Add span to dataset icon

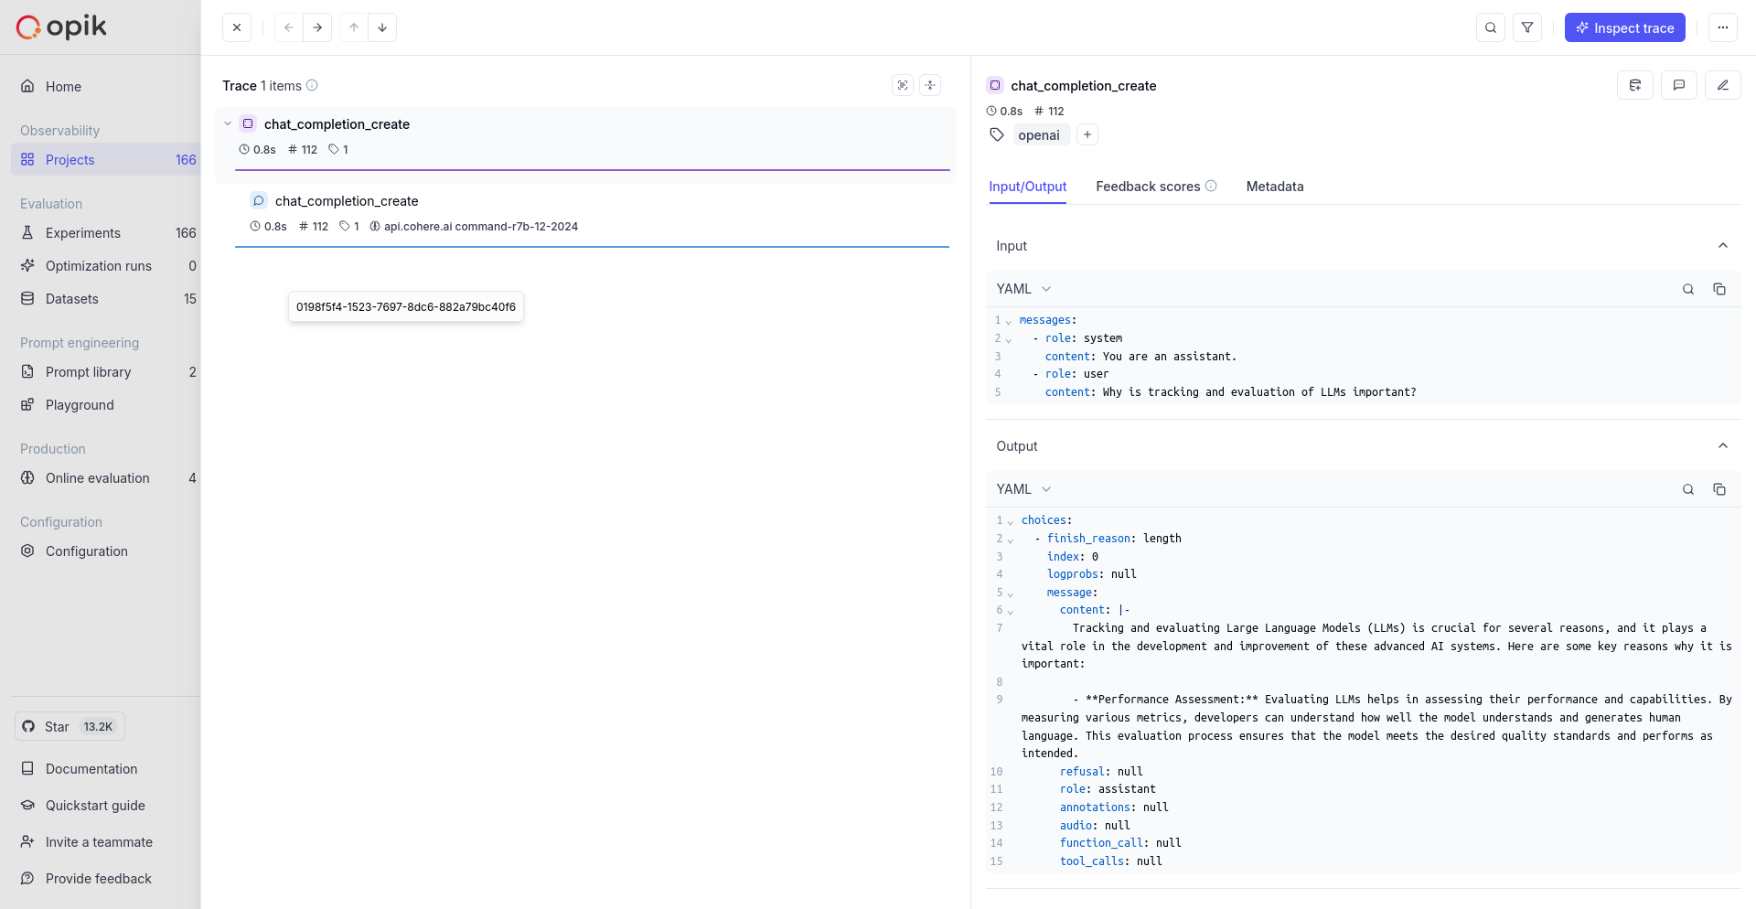pos(1635,85)
